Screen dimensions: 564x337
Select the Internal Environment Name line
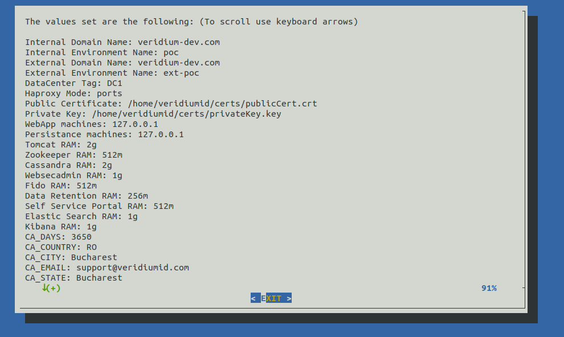[x=101, y=52]
